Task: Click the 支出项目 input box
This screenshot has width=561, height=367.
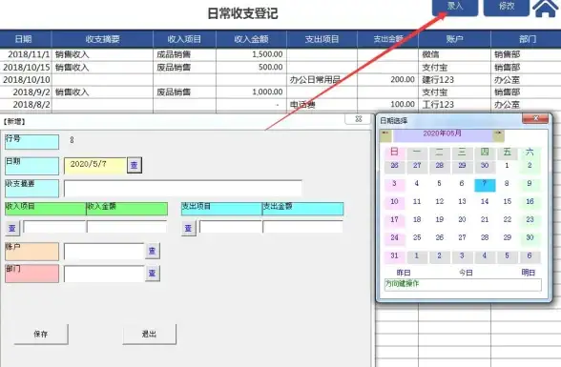Action: click(x=231, y=227)
